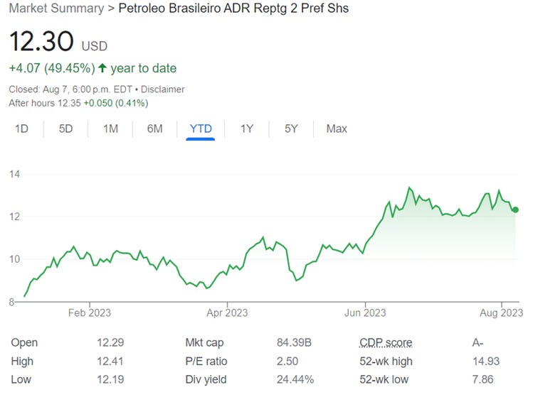The image size is (555, 397).
Task: Click the CDP score label
Action: coord(386,342)
